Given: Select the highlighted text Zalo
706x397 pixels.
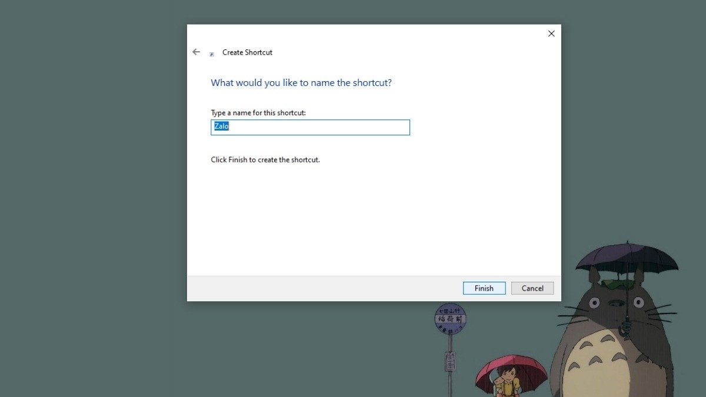Looking at the screenshot, I should 221,126.
